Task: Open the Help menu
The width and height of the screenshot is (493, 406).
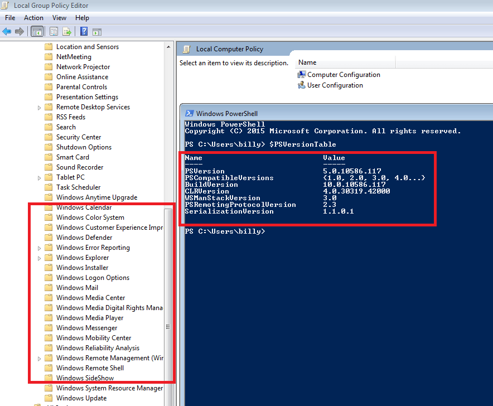Action: [x=82, y=17]
